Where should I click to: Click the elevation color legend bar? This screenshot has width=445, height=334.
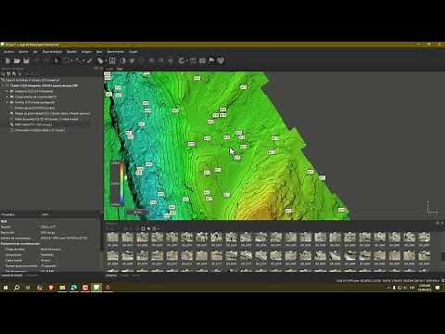point(122,184)
